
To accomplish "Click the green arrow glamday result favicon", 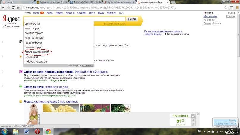I will point(21,87).
